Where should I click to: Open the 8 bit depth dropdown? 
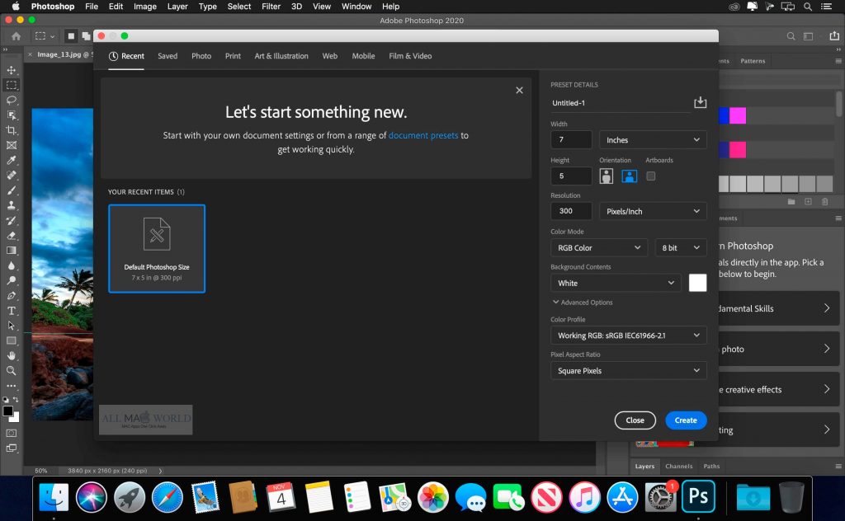click(x=681, y=247)
